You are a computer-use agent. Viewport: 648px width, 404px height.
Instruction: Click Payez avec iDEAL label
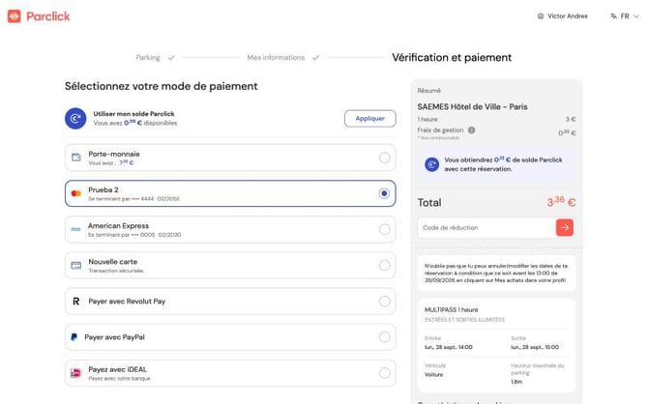pos(117,369)
